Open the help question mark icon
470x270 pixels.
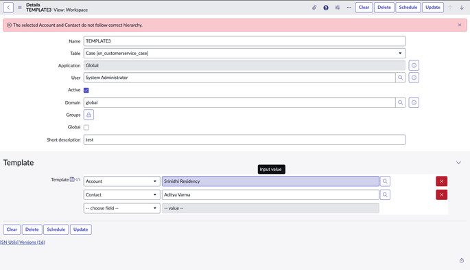326,8
